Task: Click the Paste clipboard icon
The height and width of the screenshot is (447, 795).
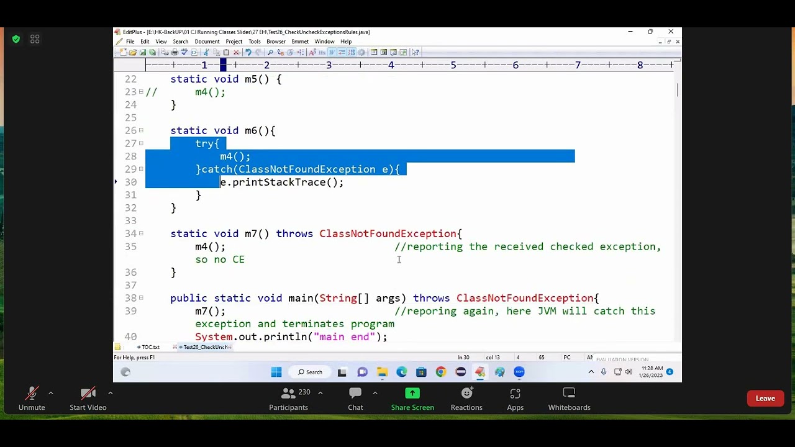Action: (x=226, y=52)
